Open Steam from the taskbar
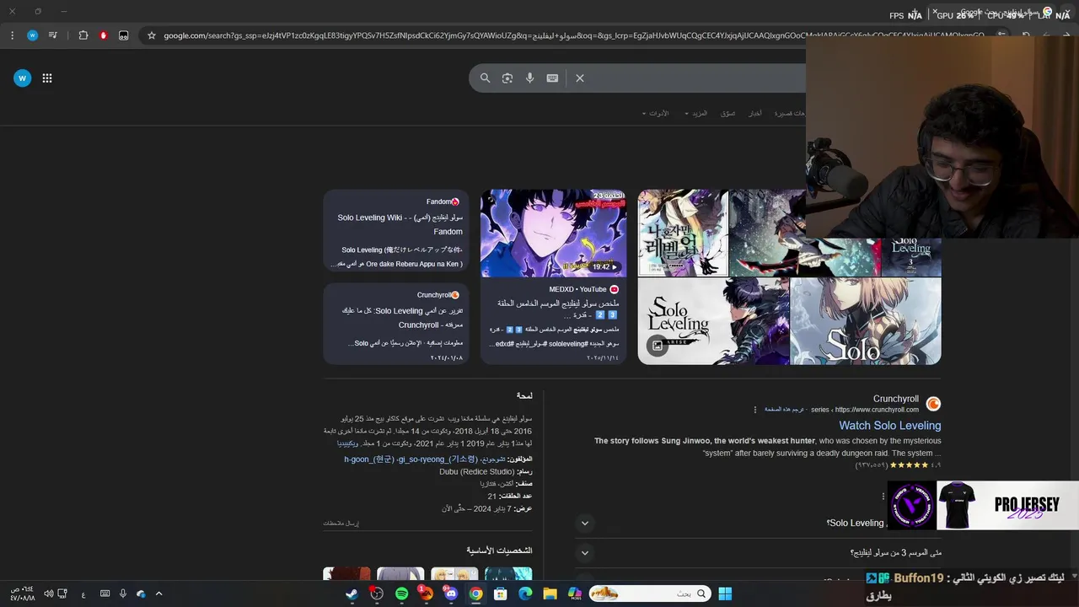Viewport: 1079px width, 607px height. tap(352, 594)
